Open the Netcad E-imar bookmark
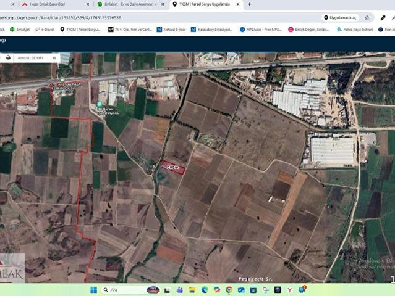The image size is (395, 296). tap(171, 29)
